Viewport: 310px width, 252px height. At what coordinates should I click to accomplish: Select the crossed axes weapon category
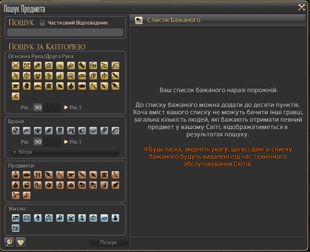pyautogui.click(x=27, y=66)
